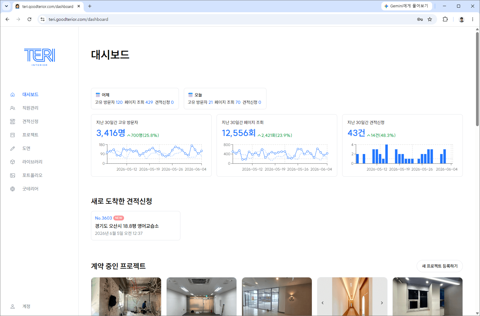Open the 굿테리어 menu item

pyautogui.click(x=30, y=189)
